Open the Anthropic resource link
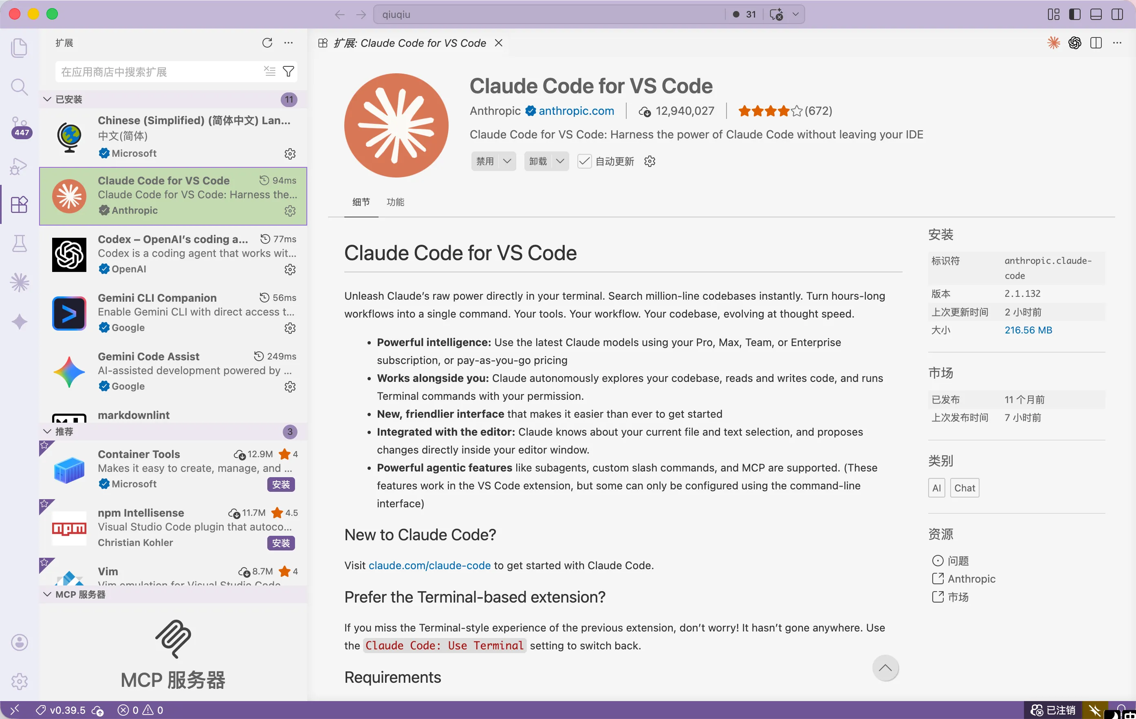This screenshot has width=1136, height=719. (x=971, y=579)
